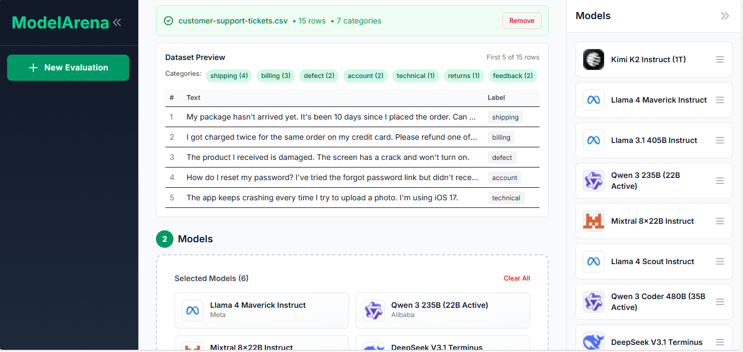
Task: Click the drag handle for Llama 4 Maverick Instruct
Action: (720, 100)
